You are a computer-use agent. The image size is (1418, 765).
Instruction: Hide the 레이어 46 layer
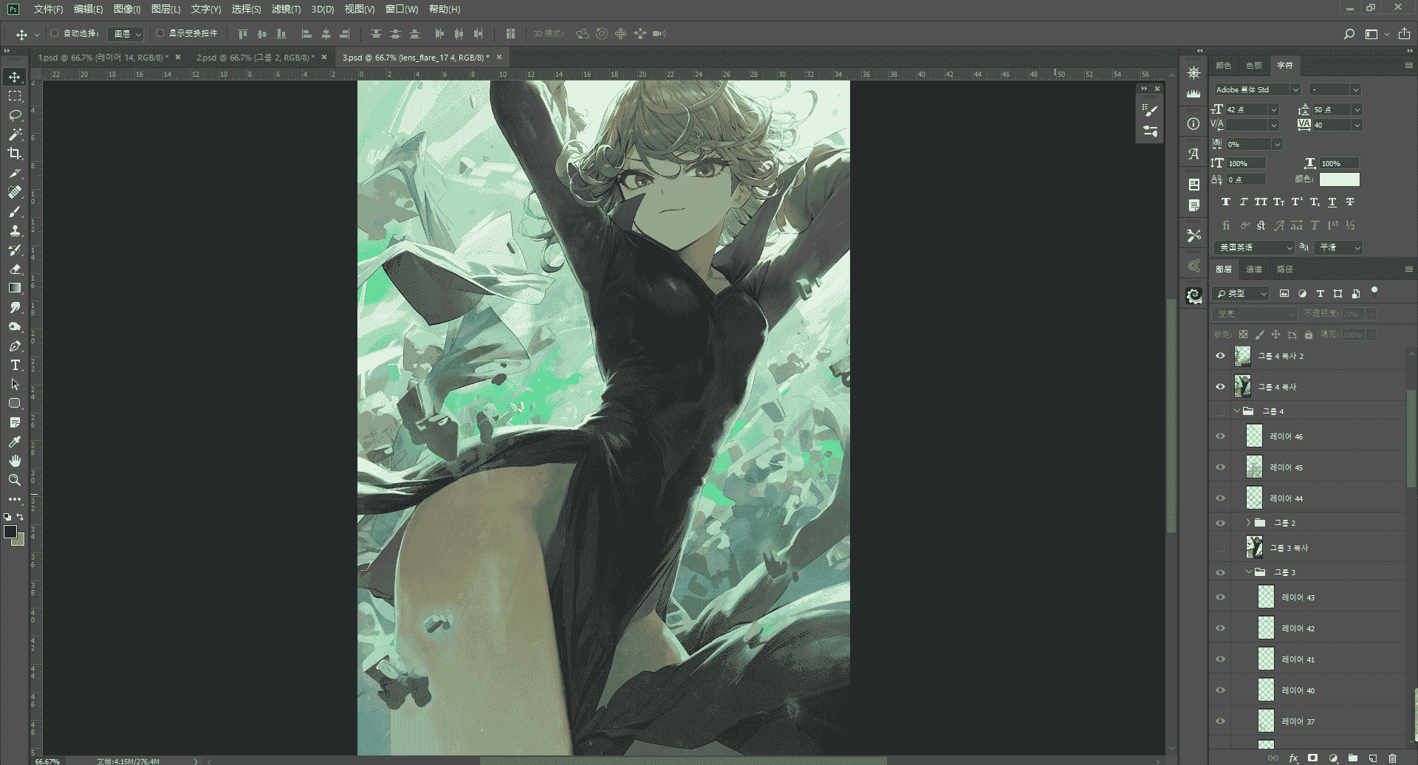click(1220, 436)
